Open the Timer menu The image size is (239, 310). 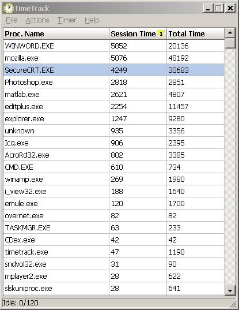(67, 20)
